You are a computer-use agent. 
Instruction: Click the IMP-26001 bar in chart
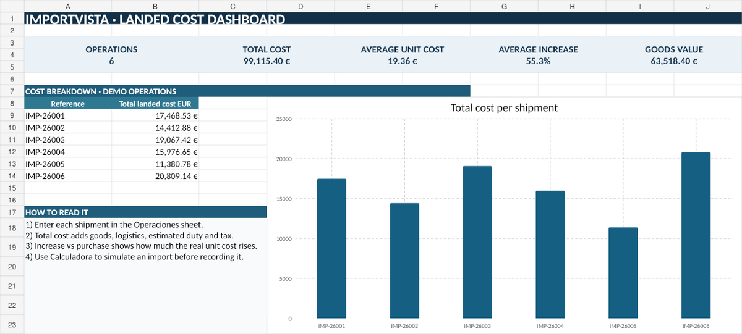(331, 248)
